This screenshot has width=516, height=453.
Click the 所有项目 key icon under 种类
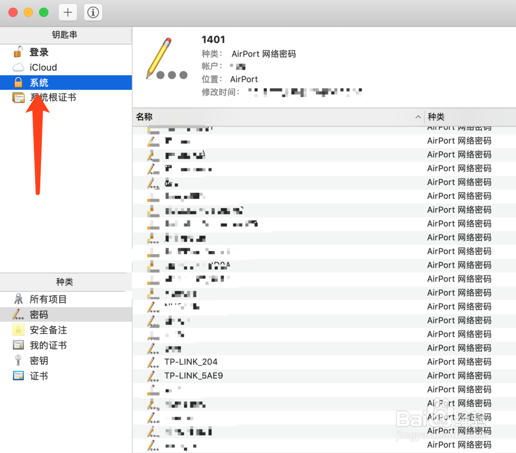19,299
